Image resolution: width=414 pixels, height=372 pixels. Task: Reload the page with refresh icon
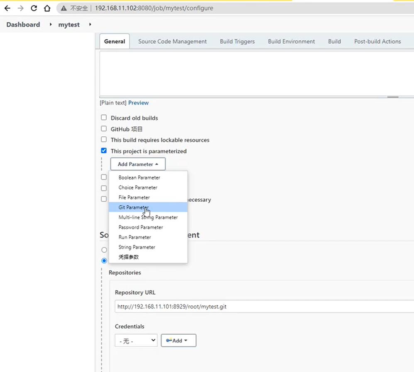[x=34, y=8]
